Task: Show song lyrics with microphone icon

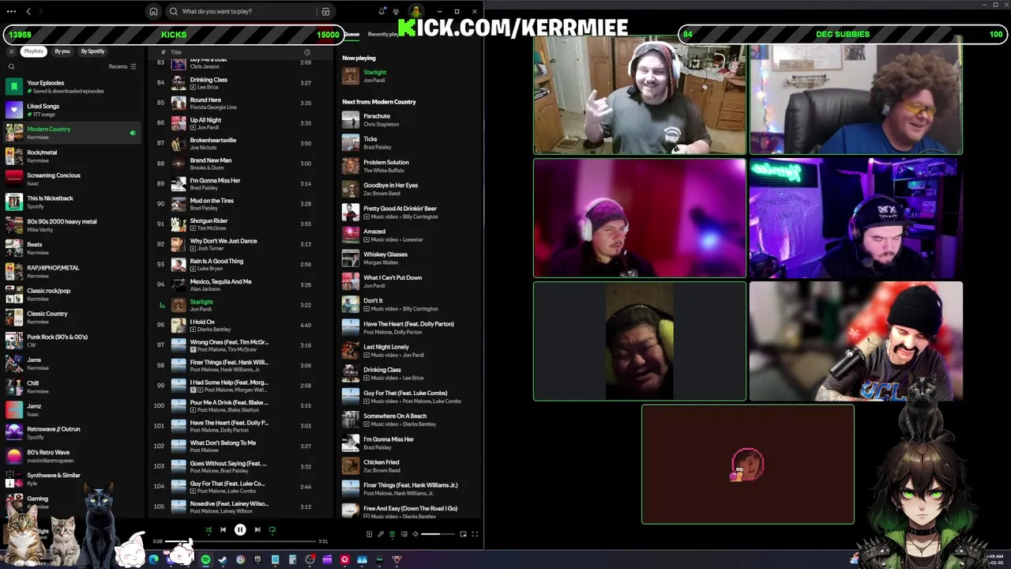Action: pyautogui.click(x=381, y=533)
